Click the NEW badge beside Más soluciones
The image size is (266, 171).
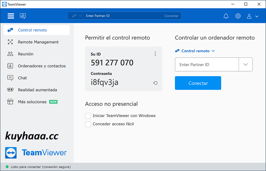(x=54, y=102)
